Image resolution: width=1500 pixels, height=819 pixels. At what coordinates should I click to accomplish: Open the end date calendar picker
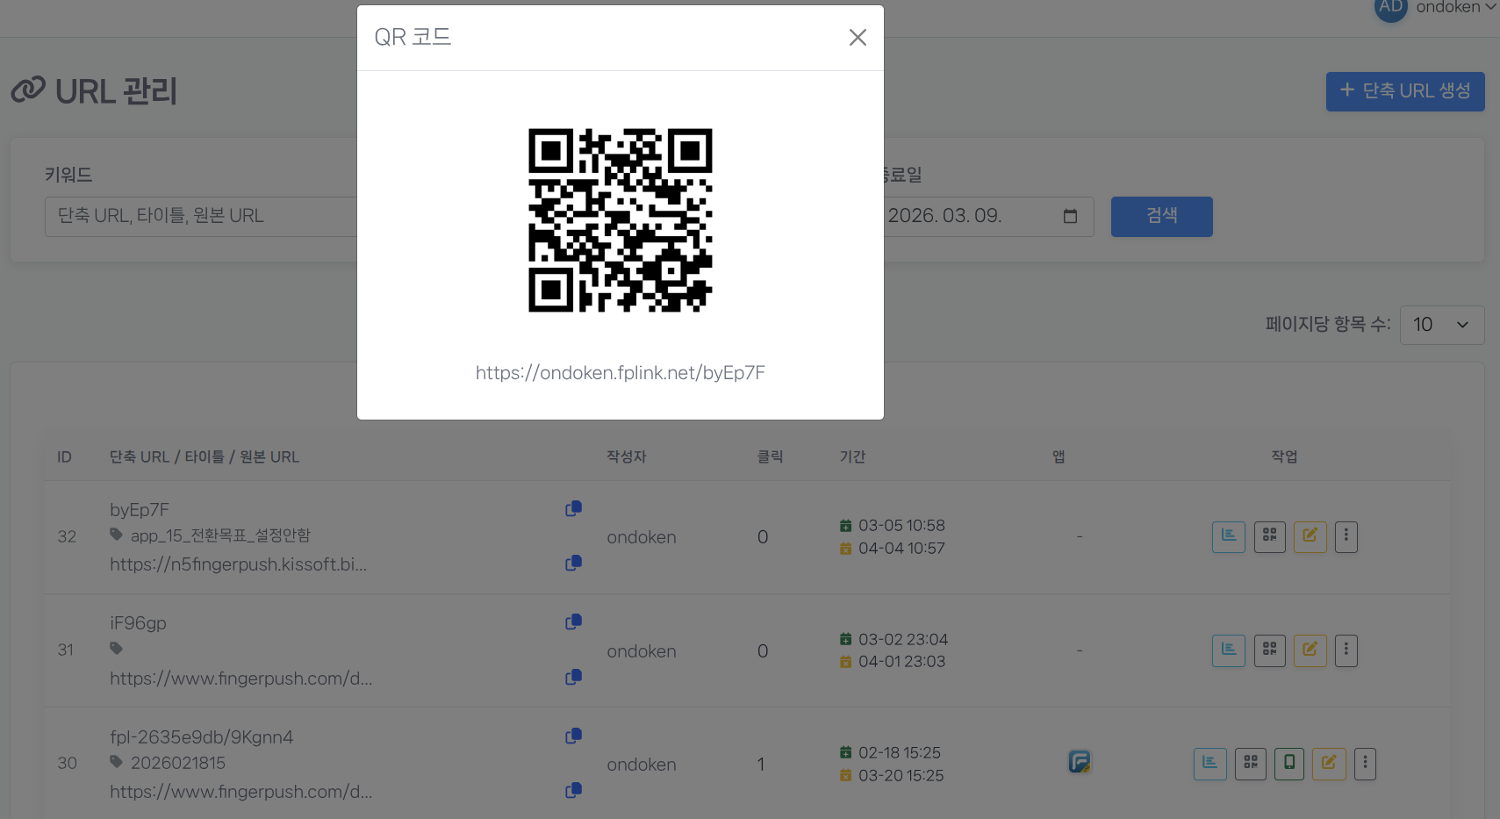click(x=1070, y=216)
